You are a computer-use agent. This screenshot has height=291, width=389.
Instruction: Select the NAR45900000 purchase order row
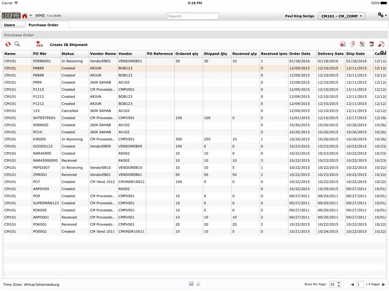coord(195,161)
